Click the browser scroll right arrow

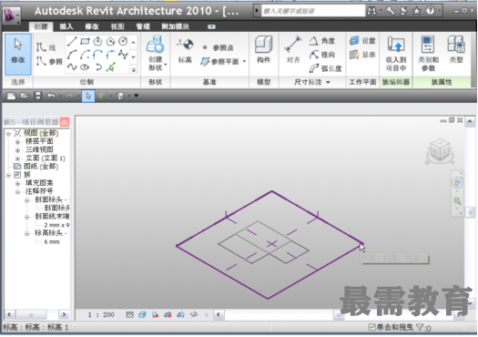tap(64, 314)
